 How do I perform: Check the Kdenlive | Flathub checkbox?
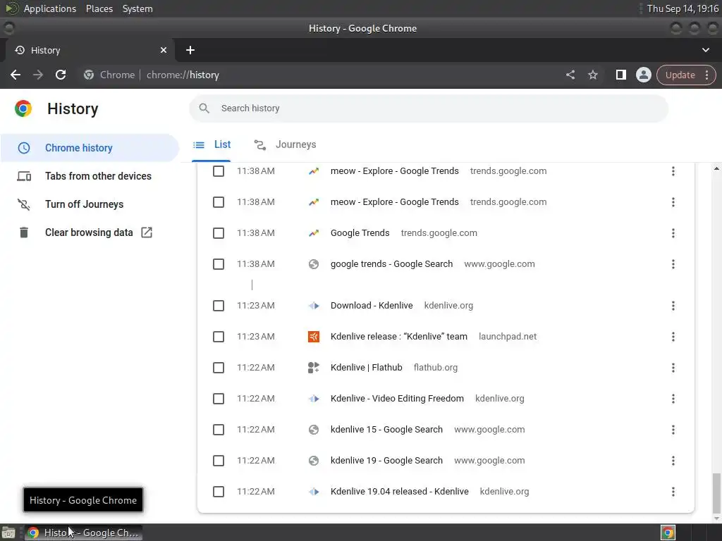click(x=219, y=368)
